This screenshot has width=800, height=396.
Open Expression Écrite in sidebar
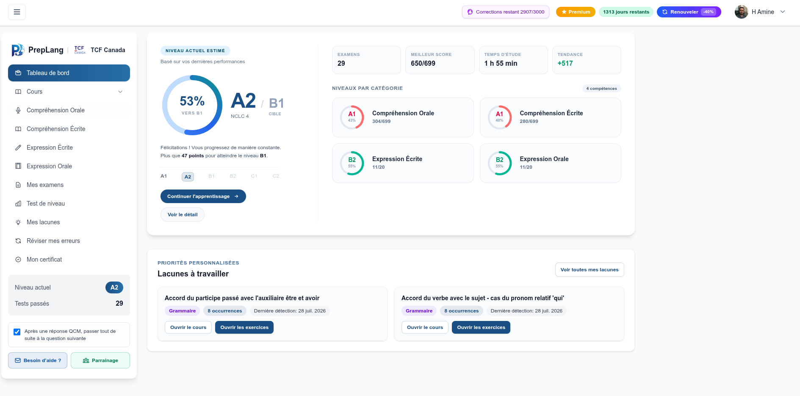(69, 148)
